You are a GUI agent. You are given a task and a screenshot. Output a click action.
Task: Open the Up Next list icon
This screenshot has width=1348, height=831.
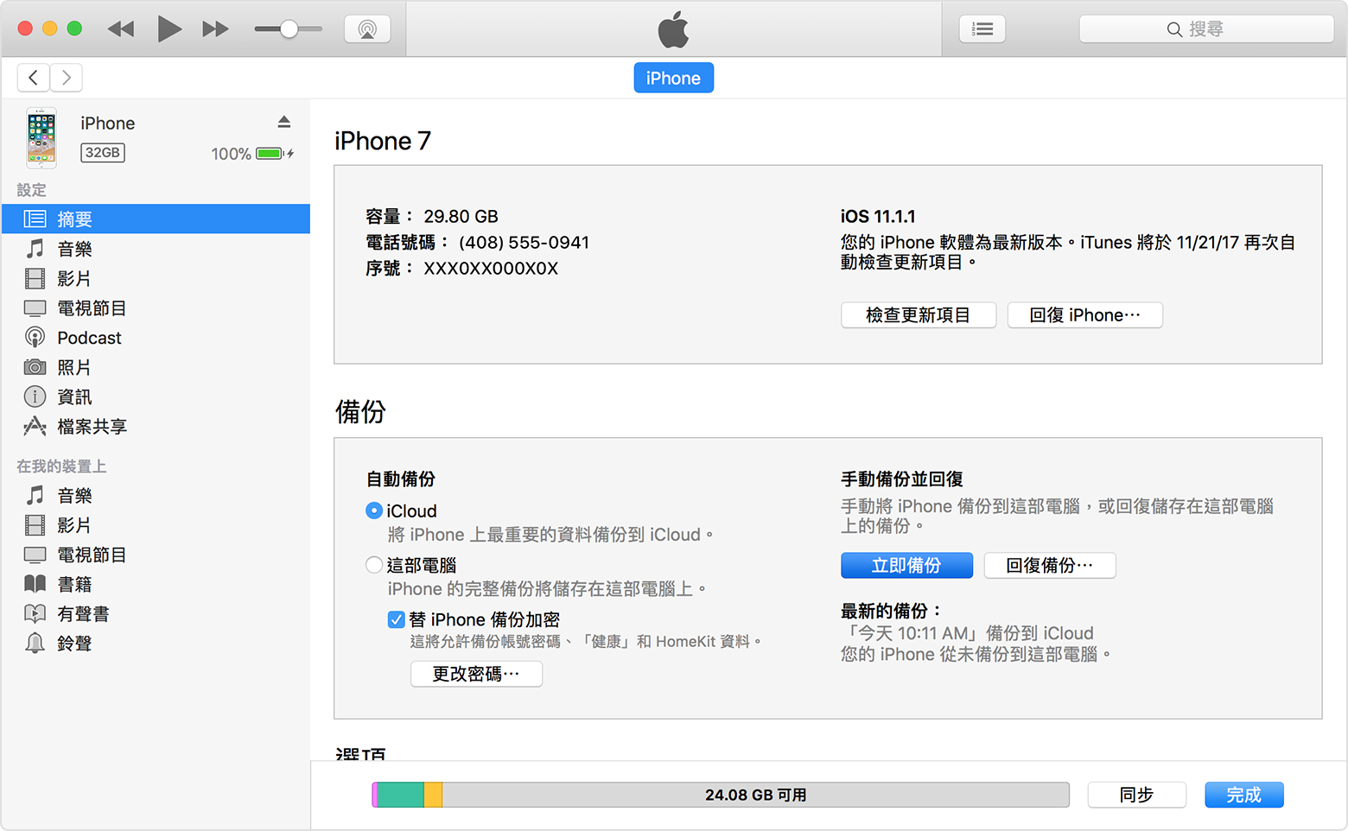(x=982, y=29)
